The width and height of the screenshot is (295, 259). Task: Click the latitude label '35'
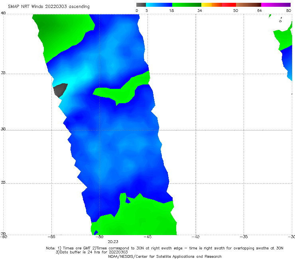tap(3, 73)
